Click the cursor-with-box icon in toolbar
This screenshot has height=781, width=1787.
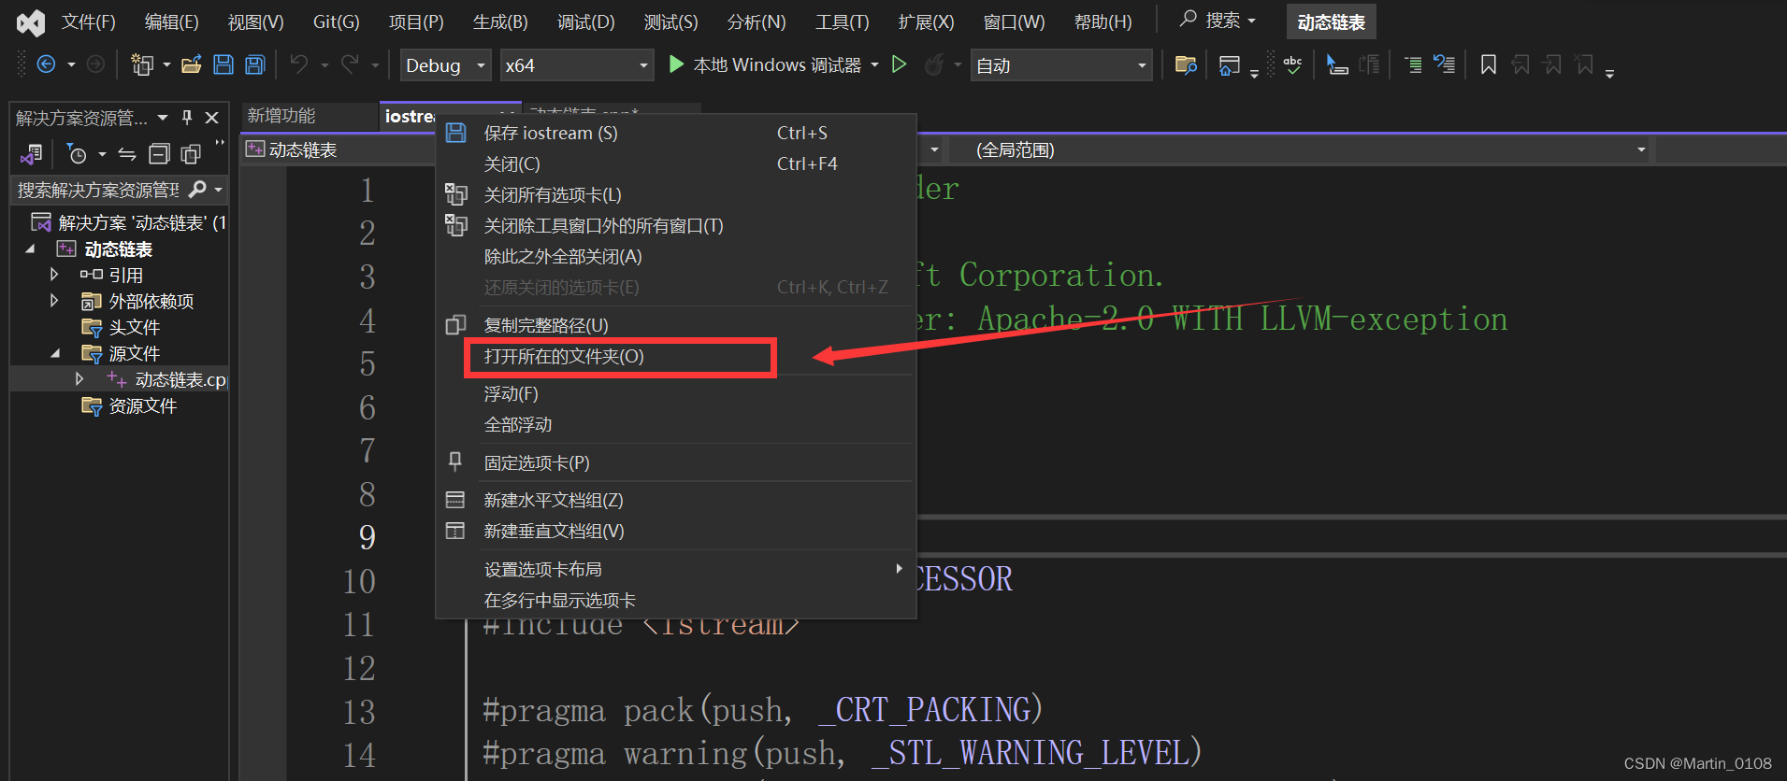pos(1337,64)
